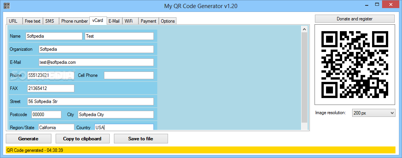Click Copy to clipboard button
The width and height of the screenshot is (402, 158).
(x=82, y=139)
